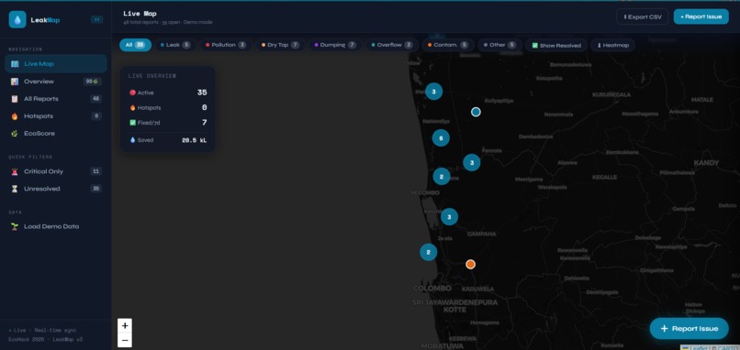Filter map by Dry Tap

pos(280,45)
